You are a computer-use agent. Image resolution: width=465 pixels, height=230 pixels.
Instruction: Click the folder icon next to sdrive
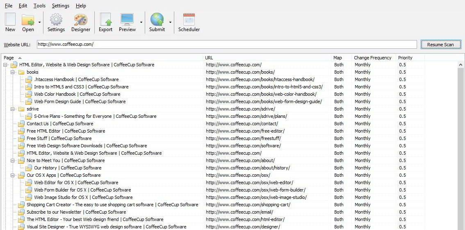coord(21,109)
